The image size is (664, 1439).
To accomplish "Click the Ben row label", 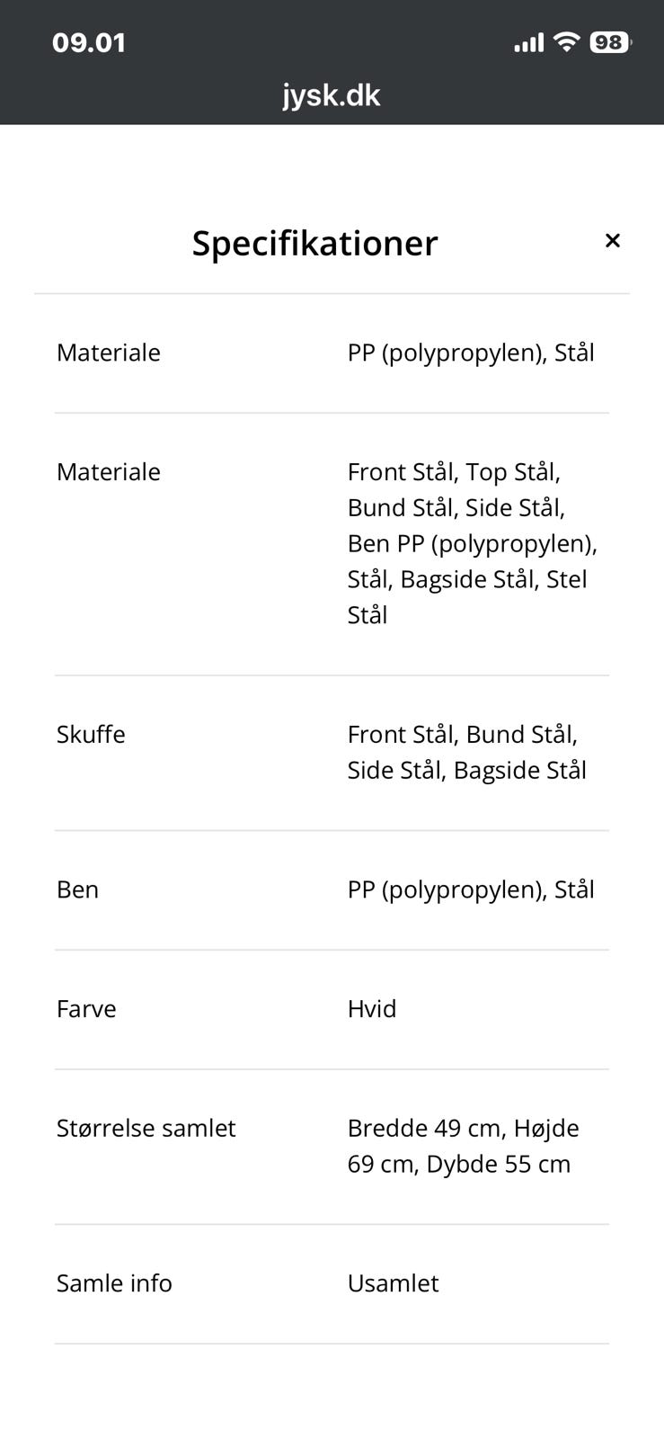I will (77, 889).
